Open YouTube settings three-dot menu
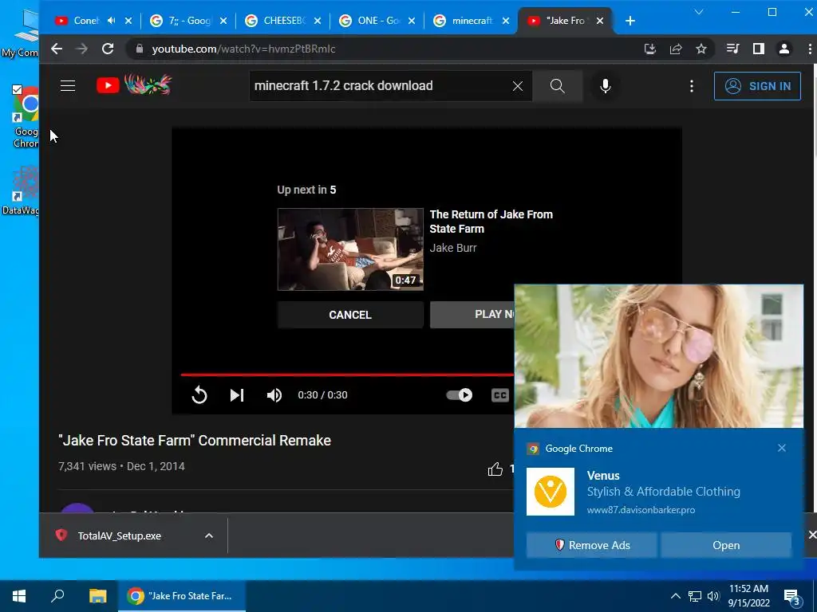The width and height of the screenshot is (817, 612). click(692, 86)
